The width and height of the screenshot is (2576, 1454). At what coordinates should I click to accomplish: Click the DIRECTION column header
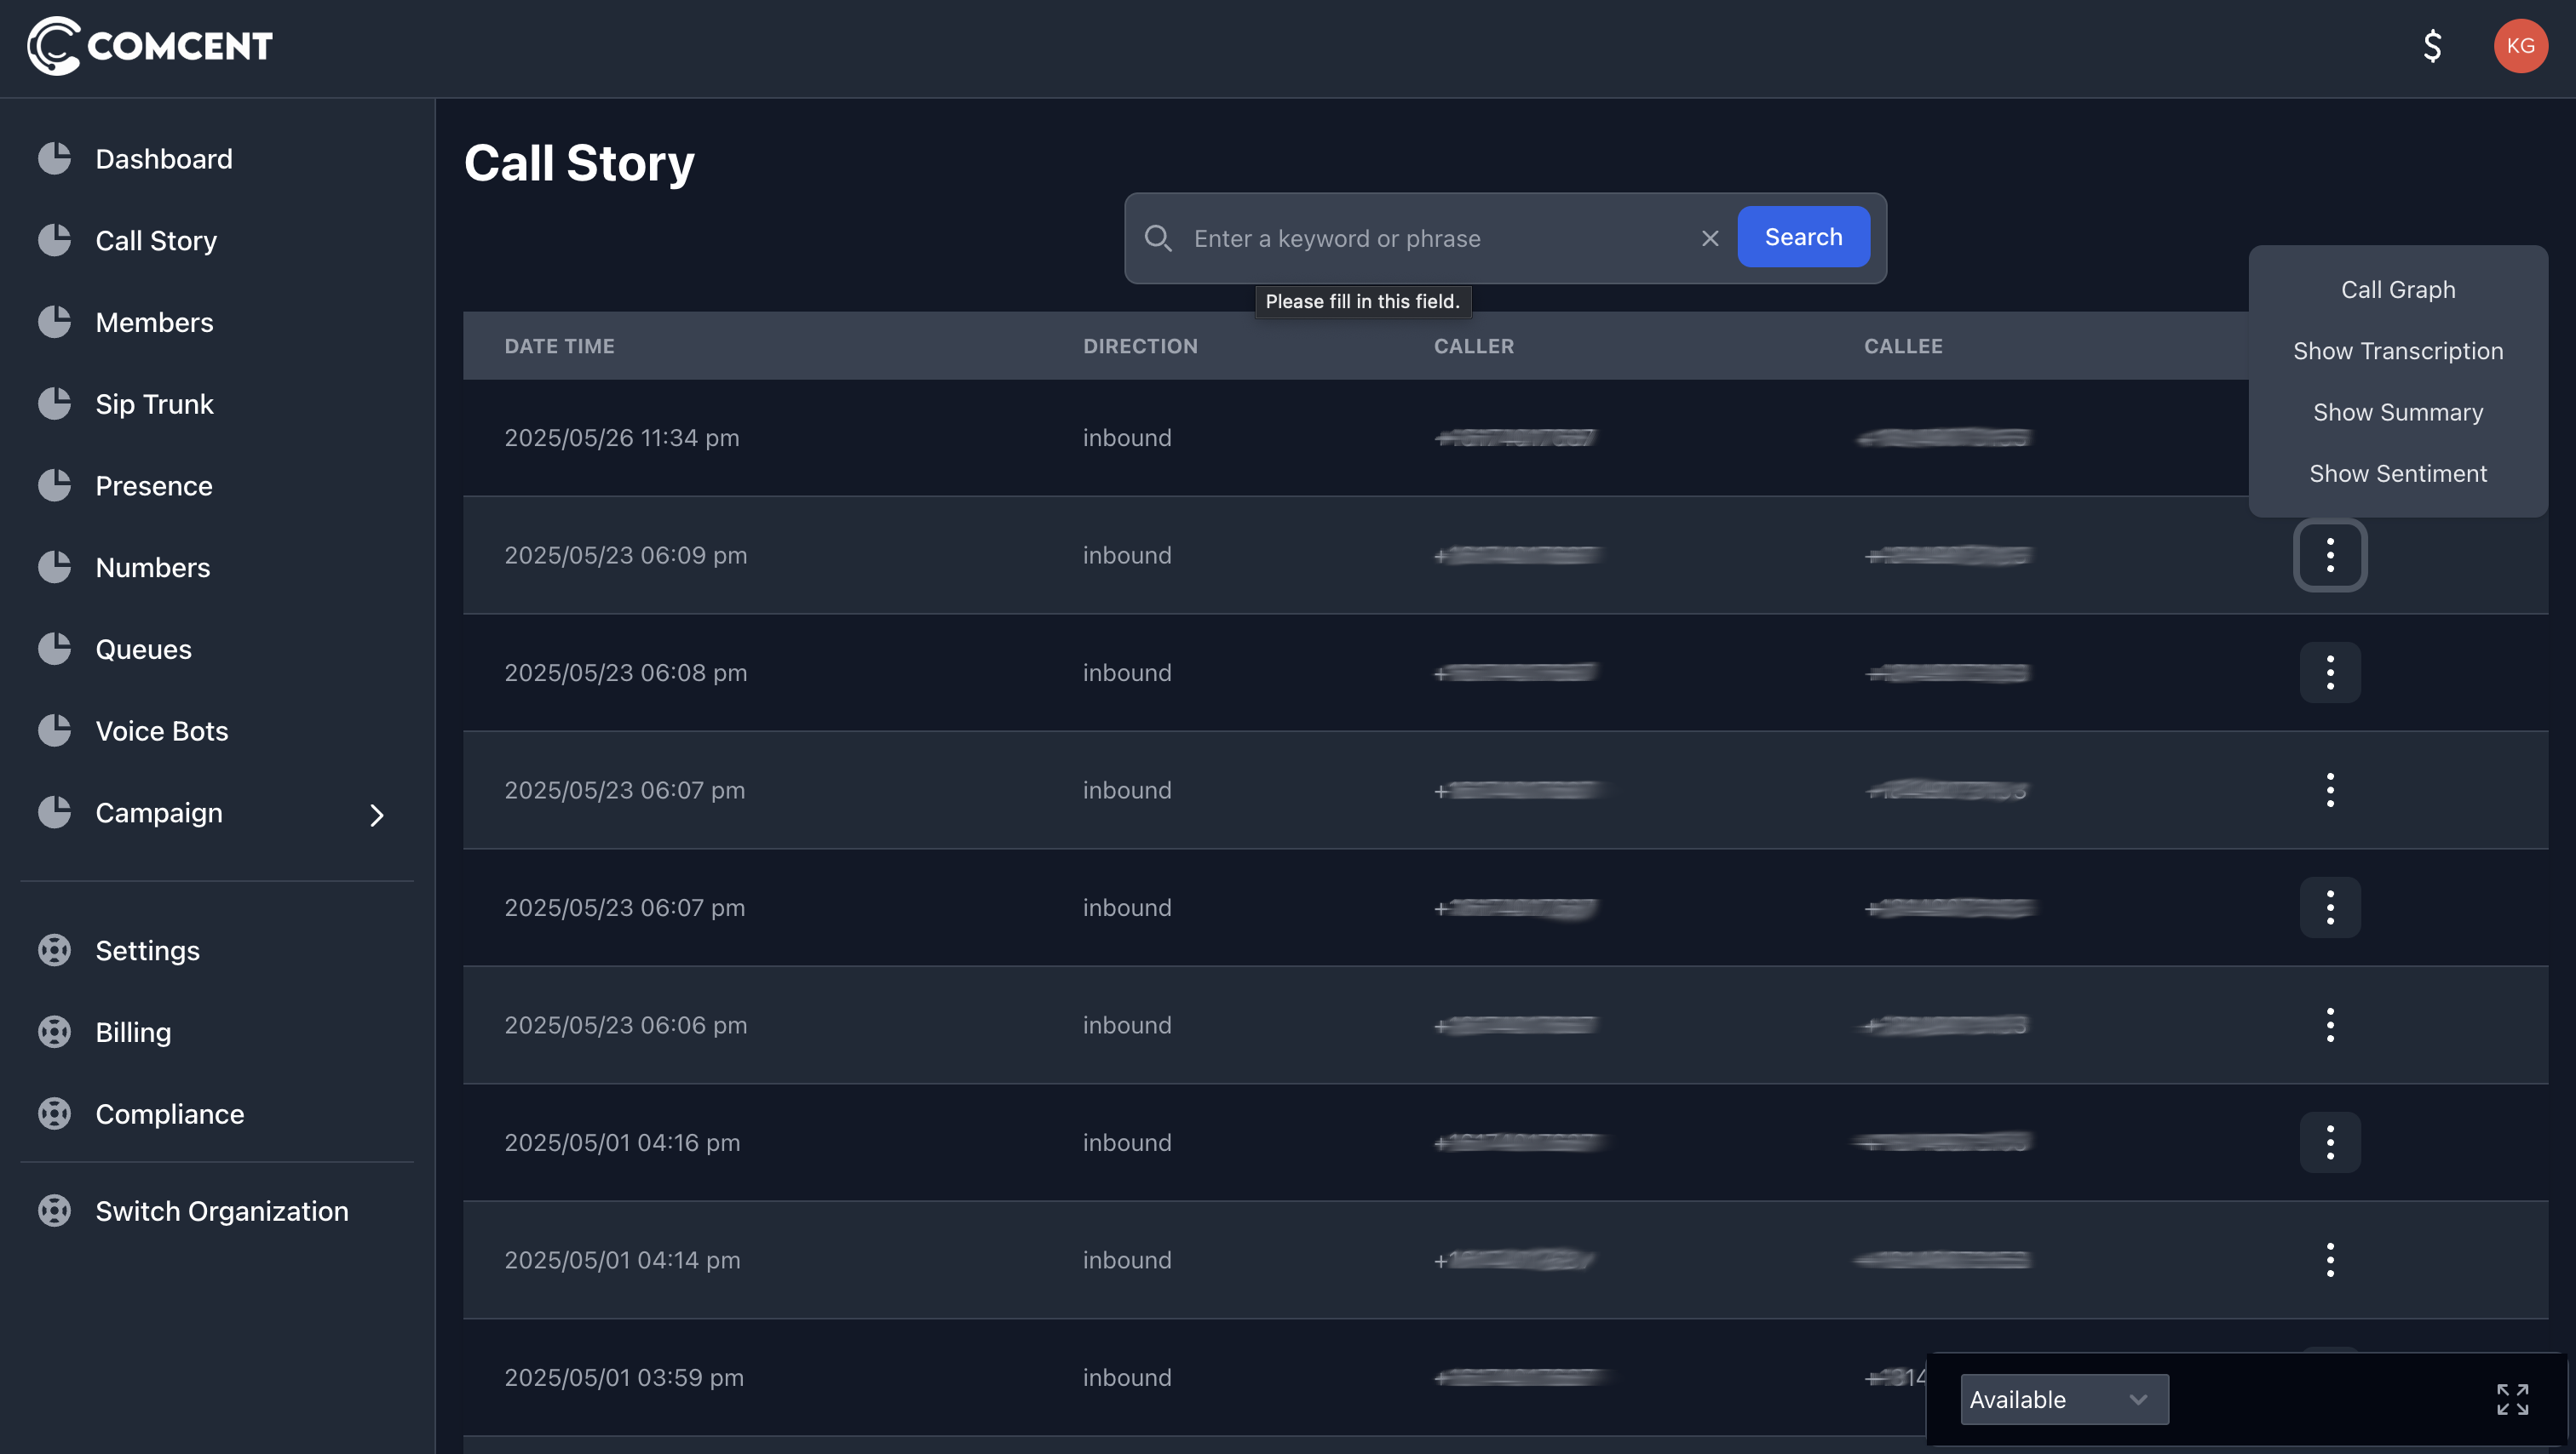pos(1140,346)
